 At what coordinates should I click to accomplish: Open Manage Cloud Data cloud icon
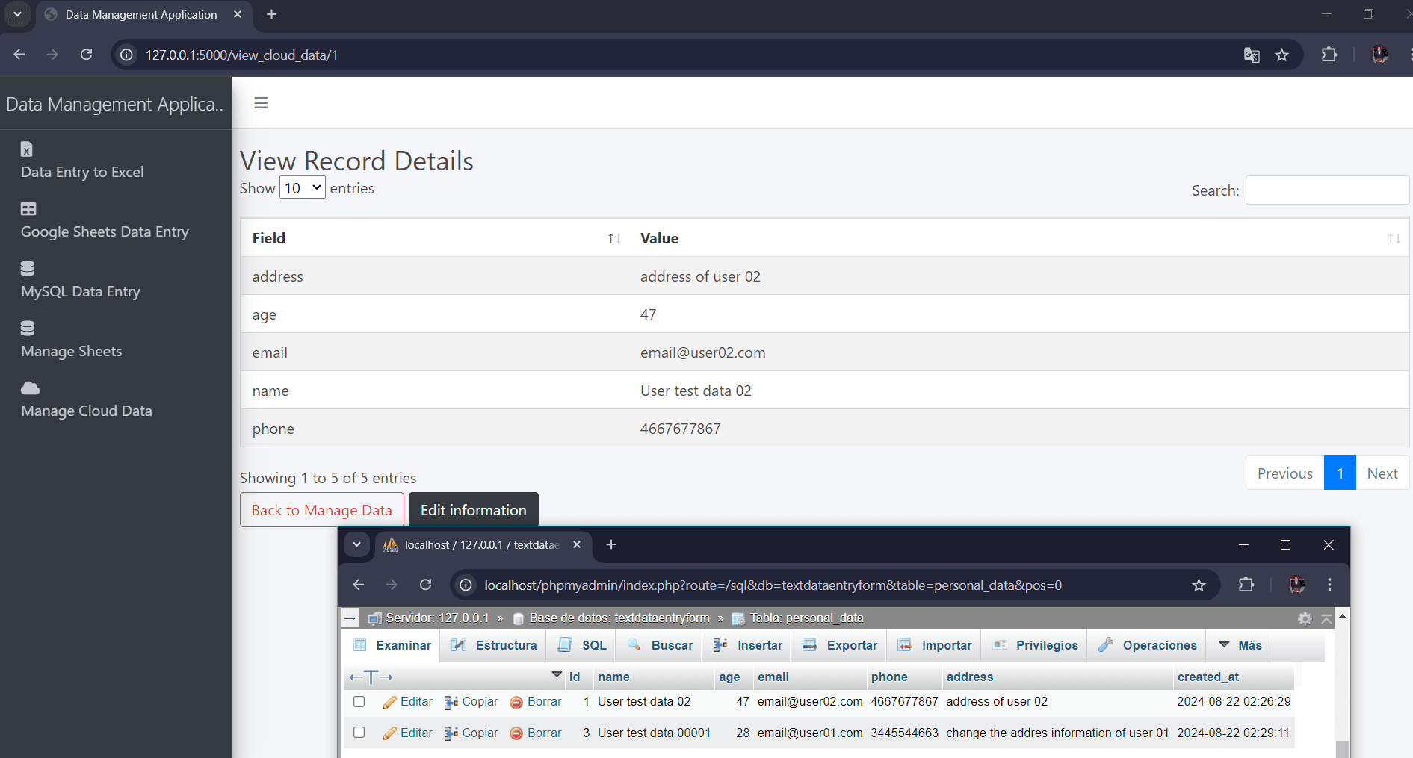point(30,388)
